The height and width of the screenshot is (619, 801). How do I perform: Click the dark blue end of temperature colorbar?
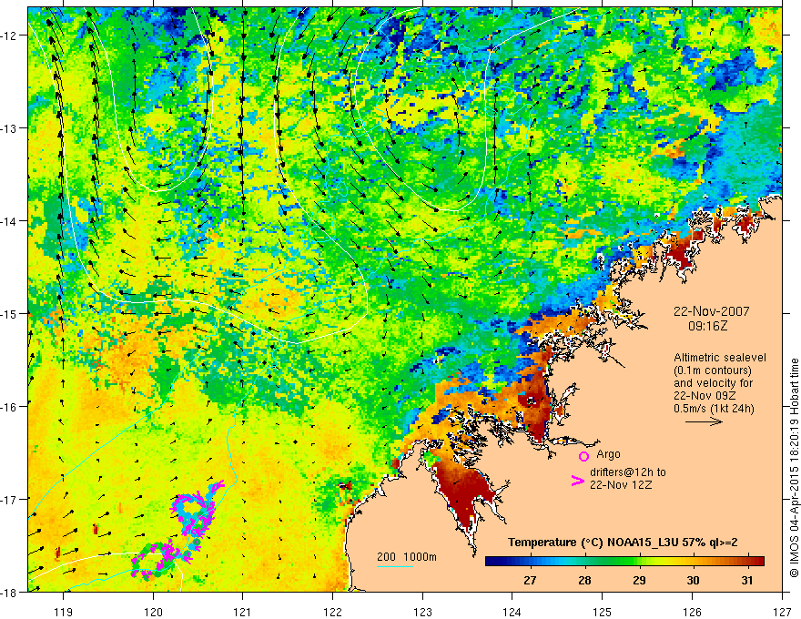[493, 562]
